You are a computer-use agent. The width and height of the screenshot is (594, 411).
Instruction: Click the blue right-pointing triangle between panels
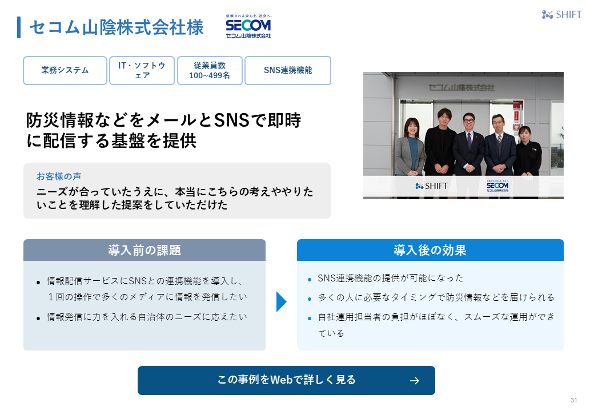click(x=281, y=301)
